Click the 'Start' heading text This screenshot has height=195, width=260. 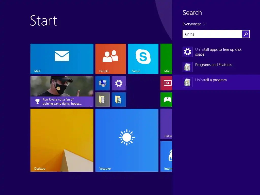tap(44, 21)
